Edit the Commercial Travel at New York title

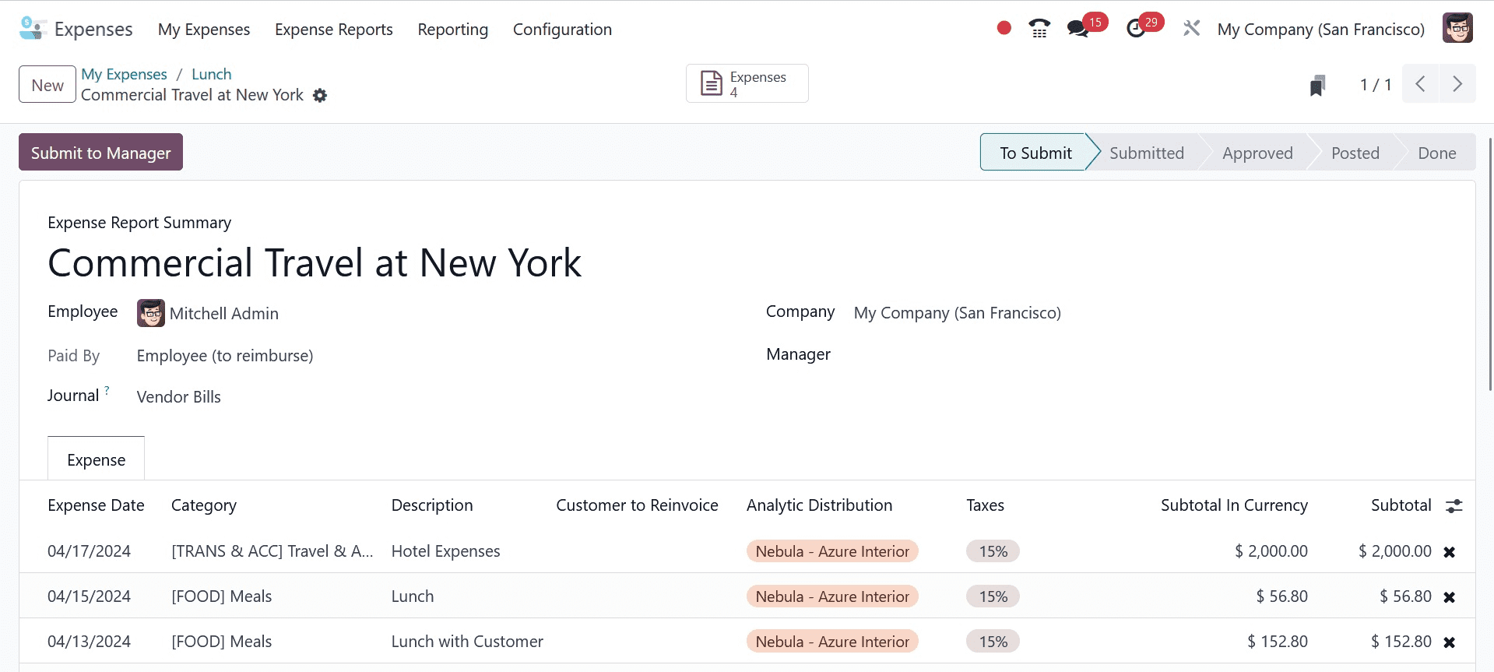(x=315, y=263)
